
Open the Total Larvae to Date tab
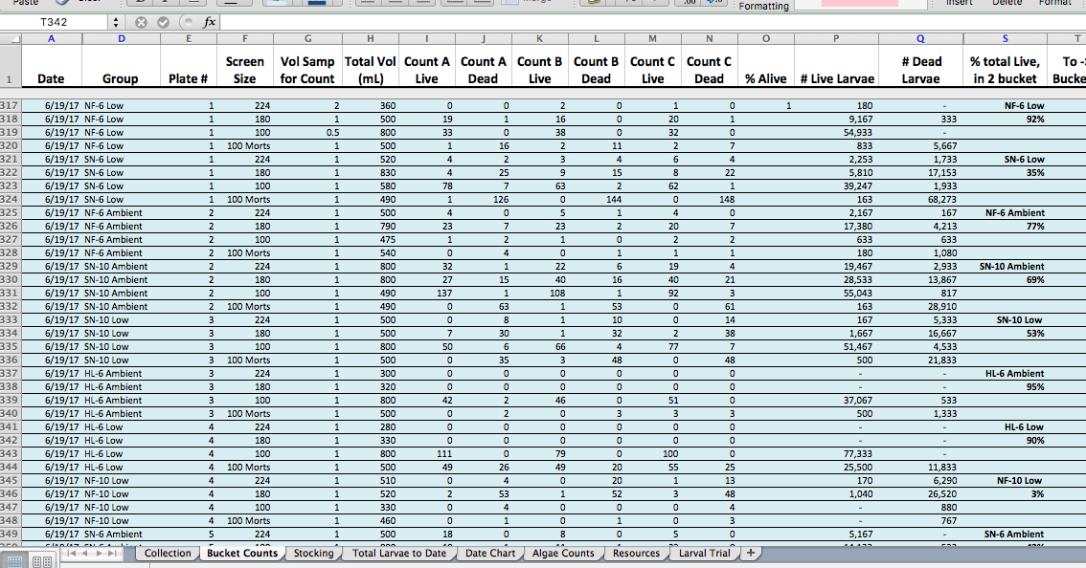tap(399, 553)
